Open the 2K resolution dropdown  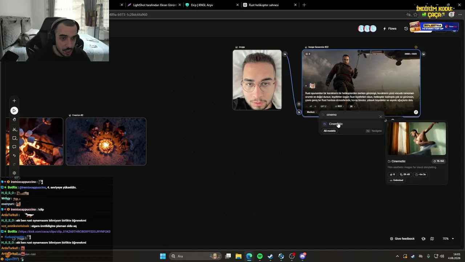point(352,107)
